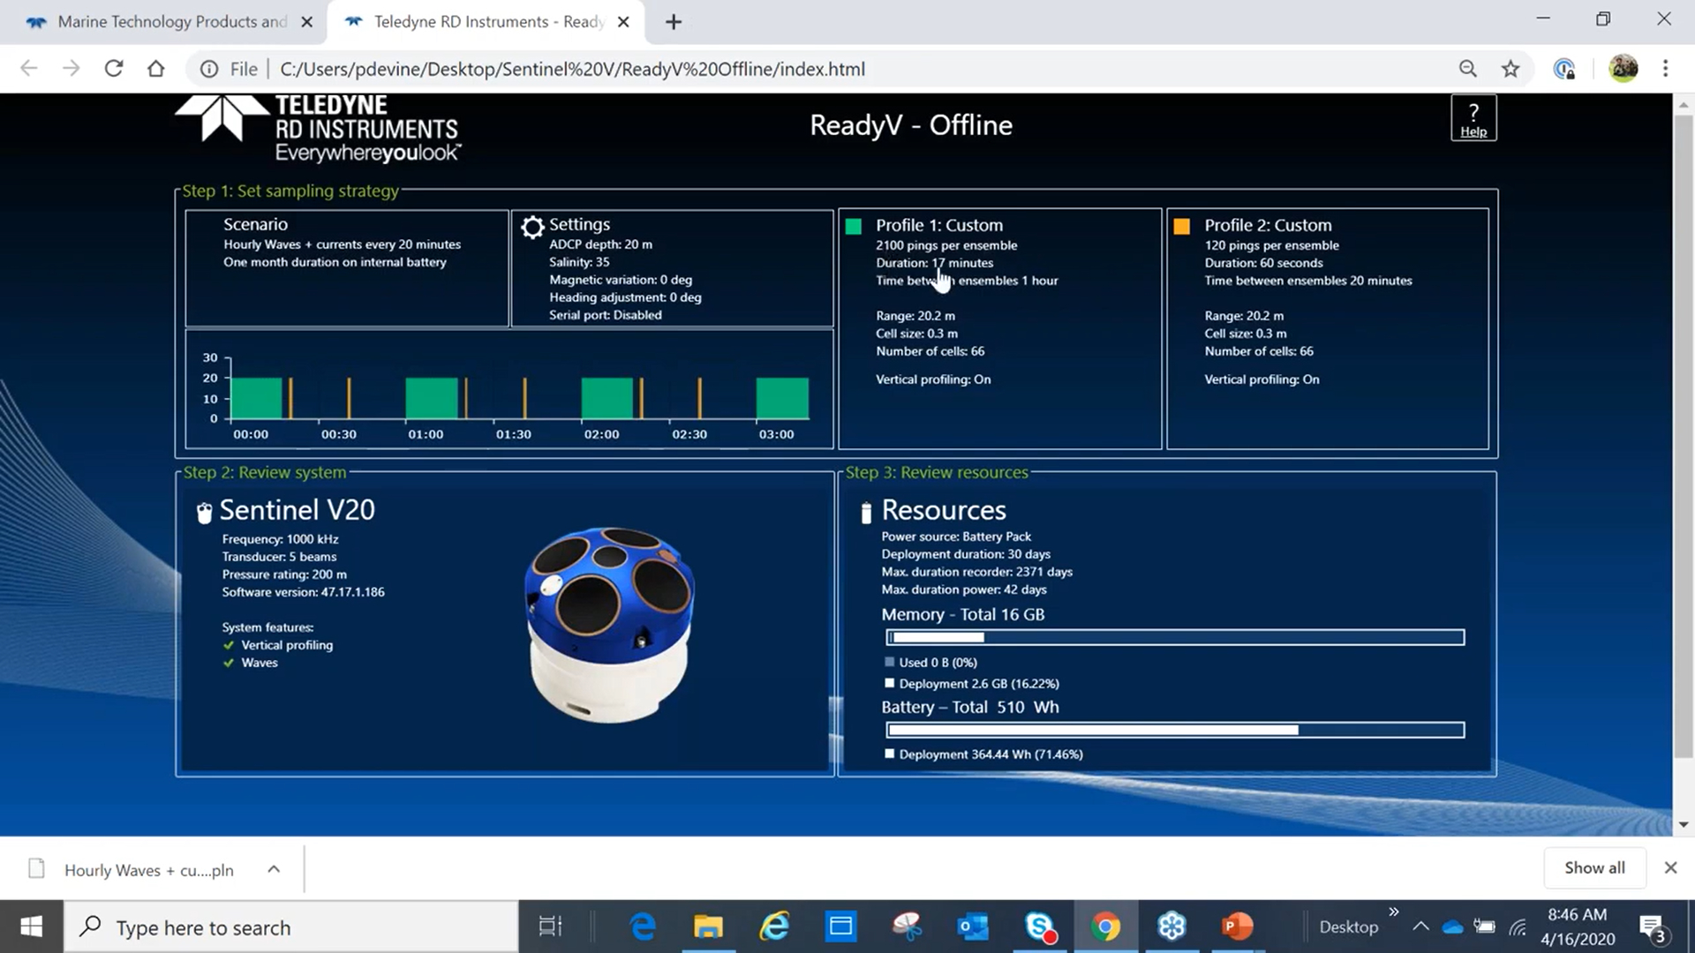The height and width of the screenshot is (953, 1695).
Task: Click the browser Home icon
Action: [x=156, y=69]
